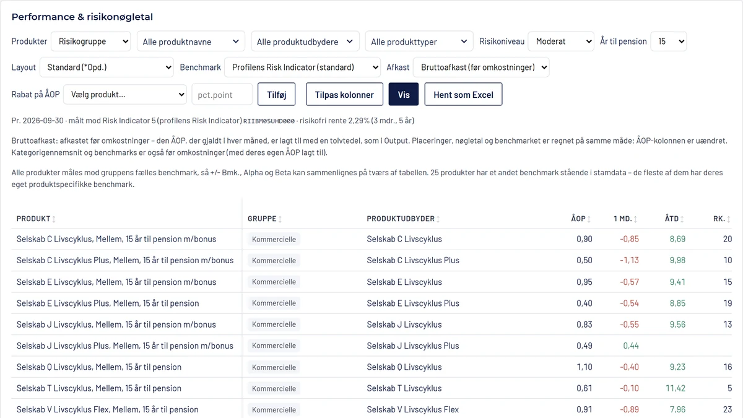Image resolution: width=743 pixels, height=418 pixels.
Task: Click Kommercielle tag in Selskab T Livscyklus row
Action: [x=274, y=388]
